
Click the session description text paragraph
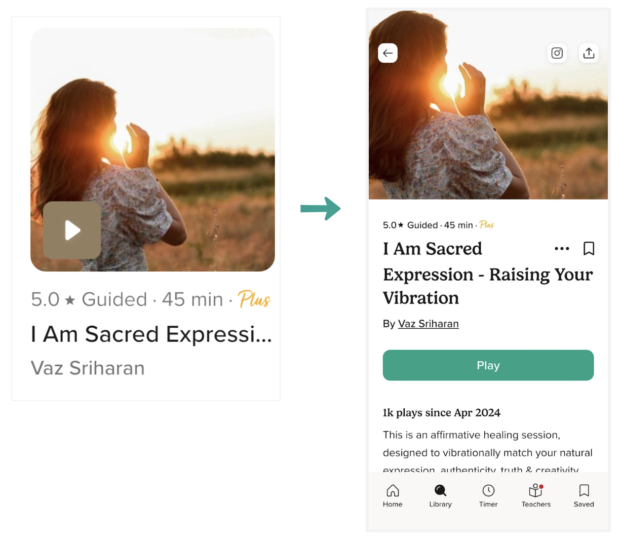[x=488, y=452]
